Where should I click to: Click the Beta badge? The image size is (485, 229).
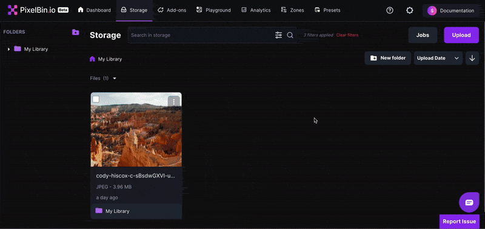(63, 10)
